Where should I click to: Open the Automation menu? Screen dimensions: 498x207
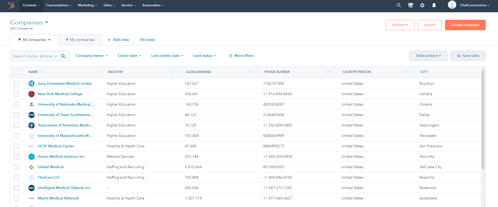click(x=153, y=5)
